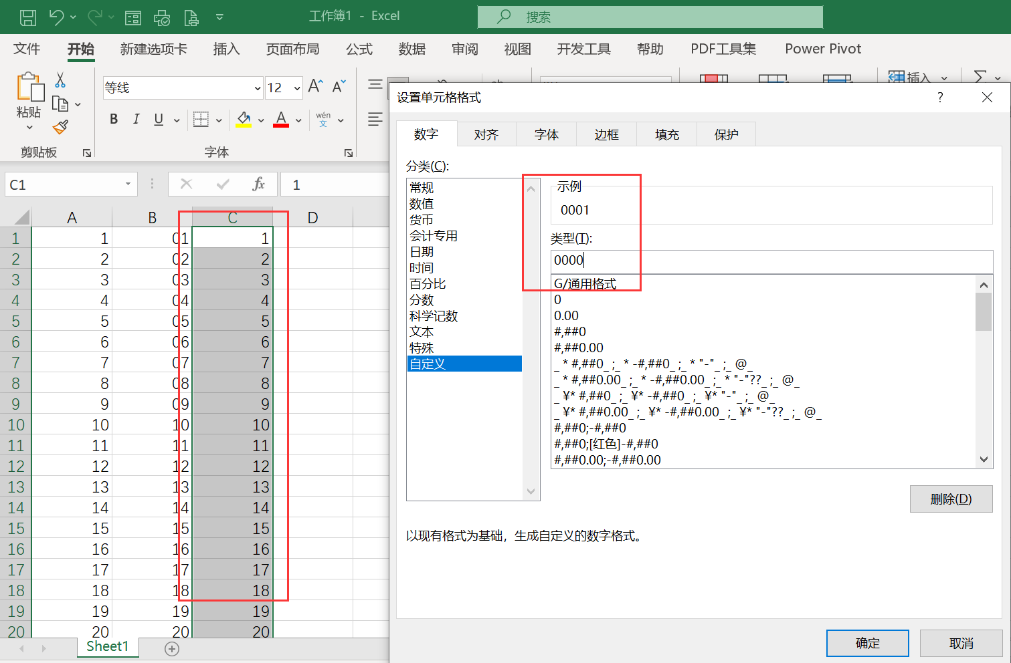Open the font size dropdown showing 12
Image resolution: width=1011 pixels, height=663 pixels.
[x=296, y=88]
